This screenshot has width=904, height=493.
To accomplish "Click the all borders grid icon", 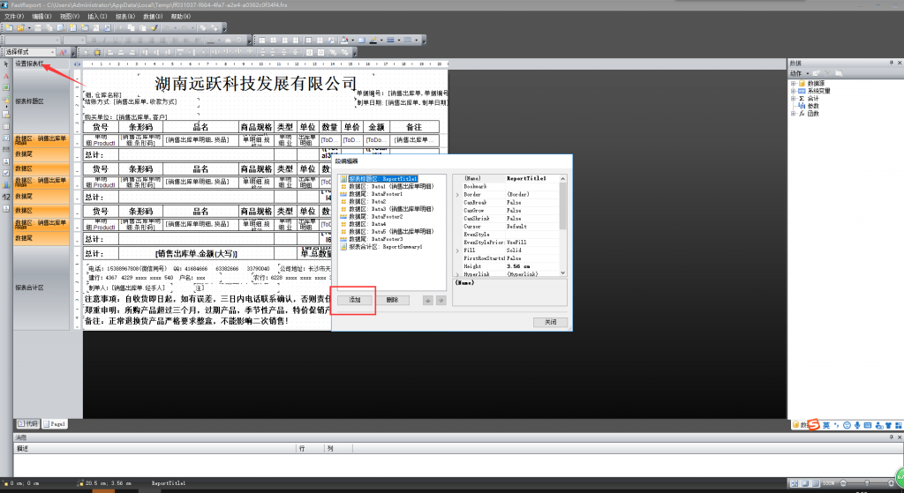I will pos(308,41).
